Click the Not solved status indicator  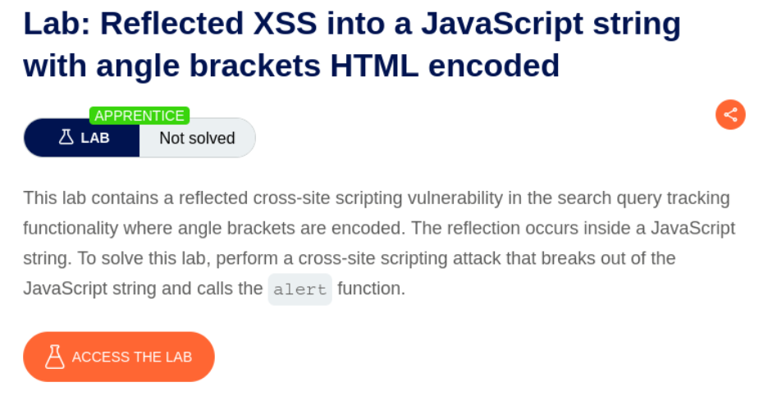[197, 138]
